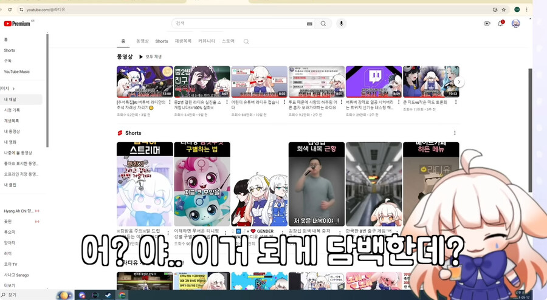Reload the page with browser refresh icon

10,9
